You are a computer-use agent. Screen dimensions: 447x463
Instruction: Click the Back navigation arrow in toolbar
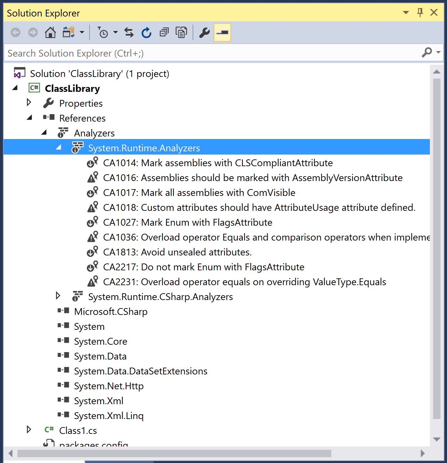(16, 32)
